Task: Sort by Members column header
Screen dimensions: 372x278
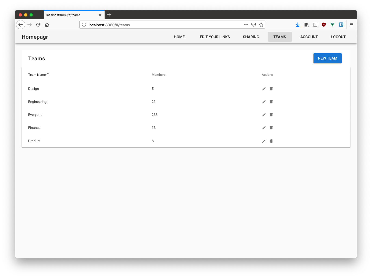Action: (158, 75)
